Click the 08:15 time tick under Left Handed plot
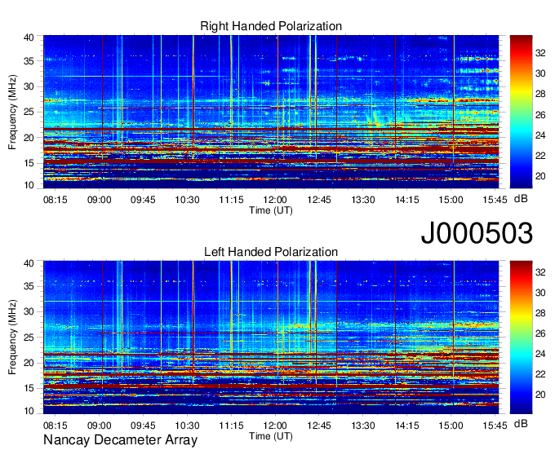The image size is (555, 450). pos(55,426)
